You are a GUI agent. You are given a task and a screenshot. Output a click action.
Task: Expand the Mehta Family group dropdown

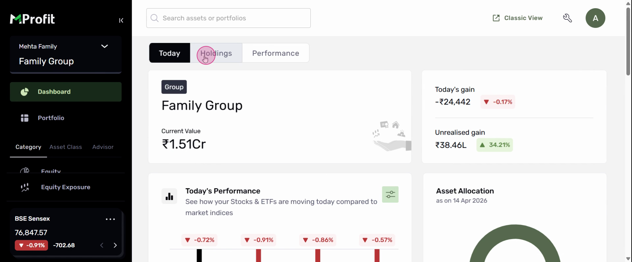click(x=104, y=46)
